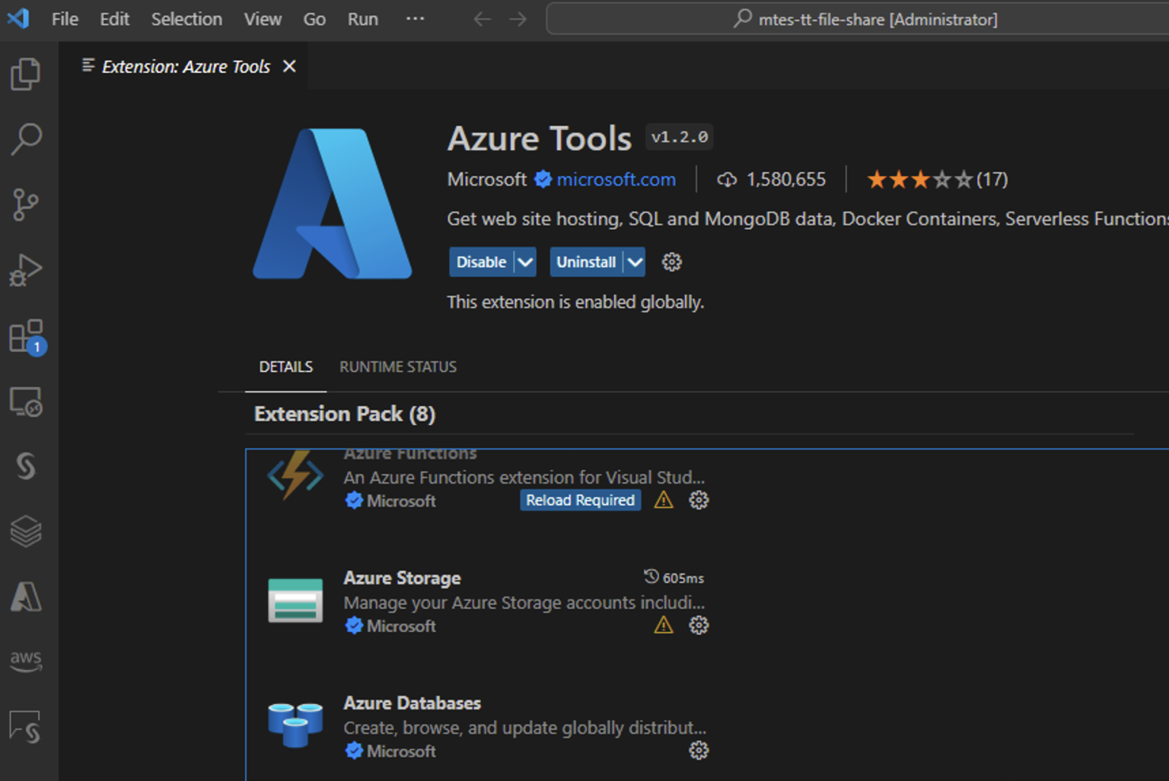Image resolution: width=1169 pixels, height=781 pixels.
Task: Open the Azure view in the sidebar
Action: pos(27,598)
